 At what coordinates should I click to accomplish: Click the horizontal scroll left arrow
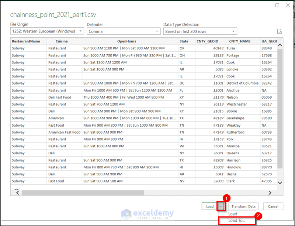[18, 193]
